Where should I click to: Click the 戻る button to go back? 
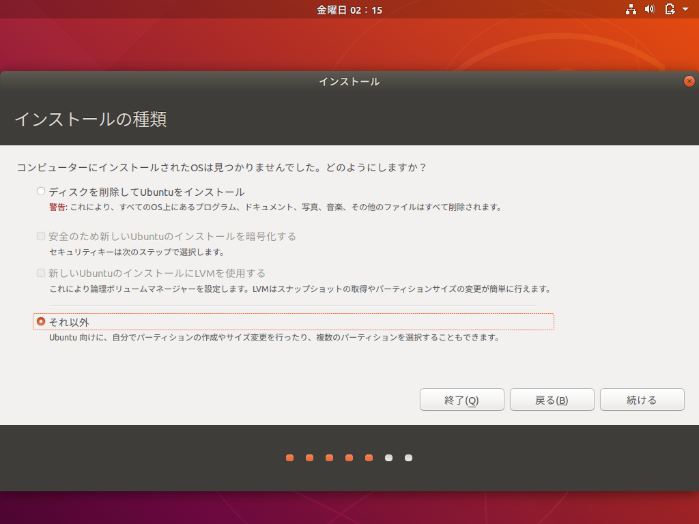click(552, 399)
